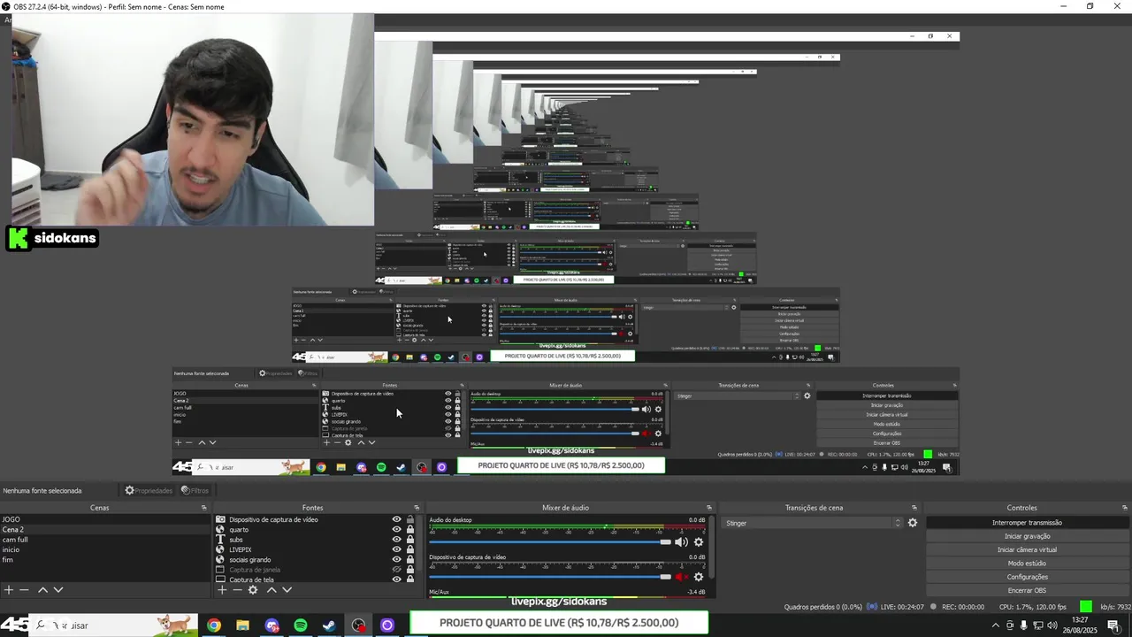Show the Captura de janela source
Image resolution: width=1132 pixels, height=637 pixels.
pyautogui.click(x=396, y=570)
